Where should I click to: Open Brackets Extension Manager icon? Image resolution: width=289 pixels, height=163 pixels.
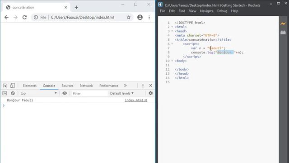click(x=283, y=33)
